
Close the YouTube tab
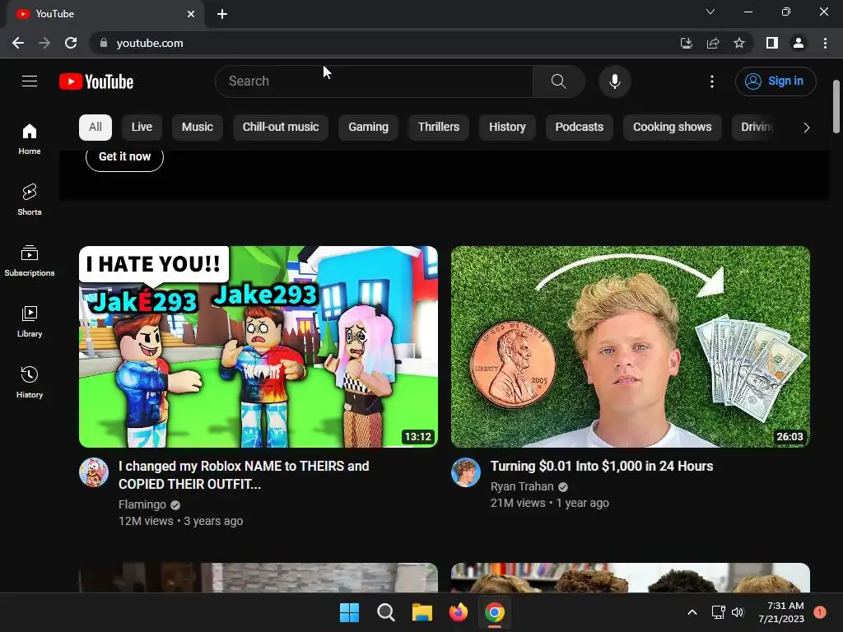(191, 14)
